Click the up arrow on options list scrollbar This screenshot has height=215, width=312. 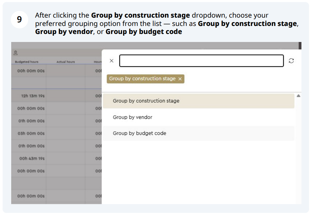pos(298,96)
